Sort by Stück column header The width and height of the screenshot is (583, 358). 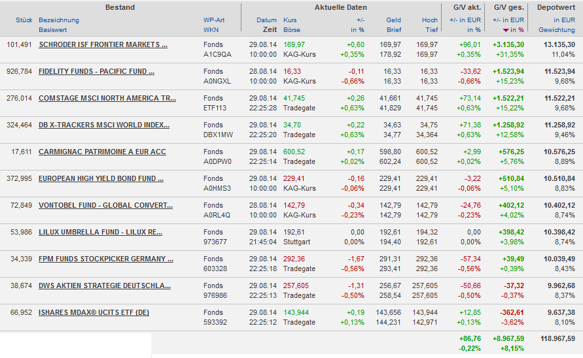[24, 20]
